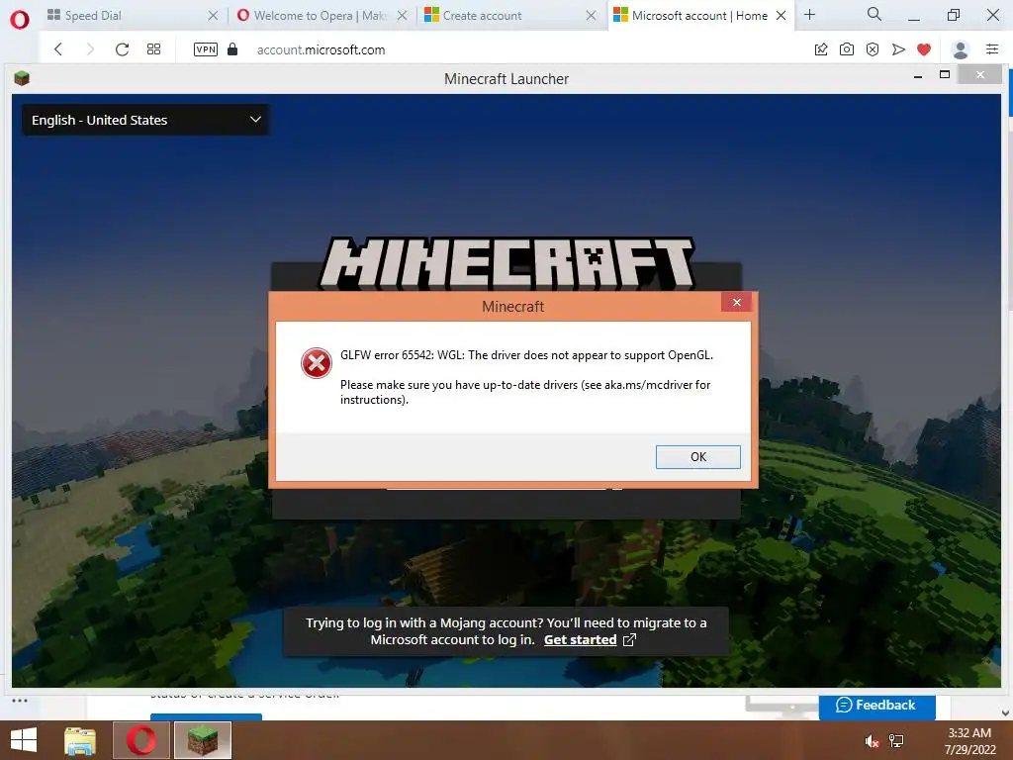Open a new browser tab
Viewport: 1013px width, 760px height.
809,14
